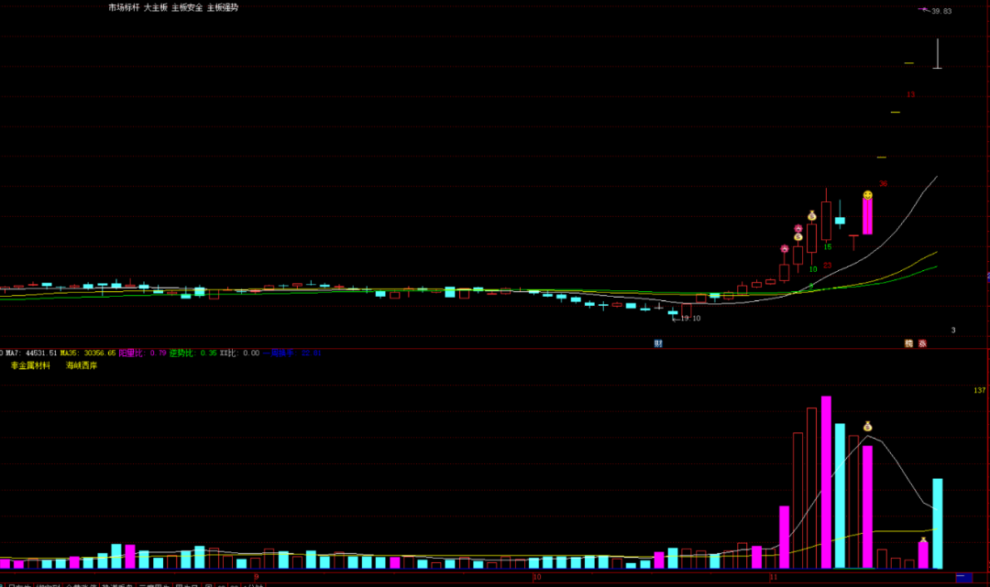Click the green number 10 annotation

tap(813, 269)
